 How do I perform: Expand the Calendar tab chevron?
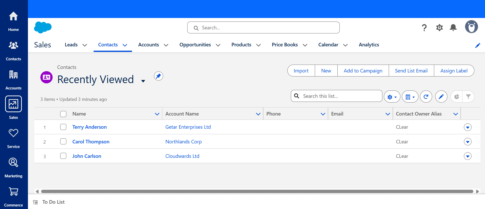[345, 45]
